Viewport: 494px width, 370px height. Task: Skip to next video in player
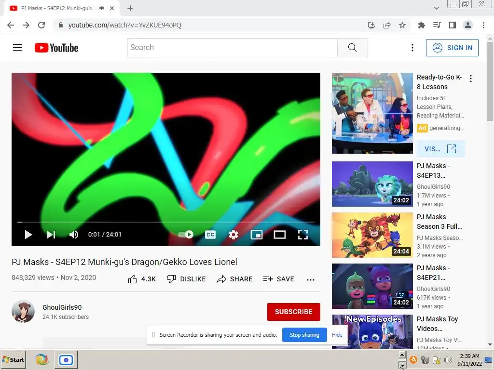(51, 235)
